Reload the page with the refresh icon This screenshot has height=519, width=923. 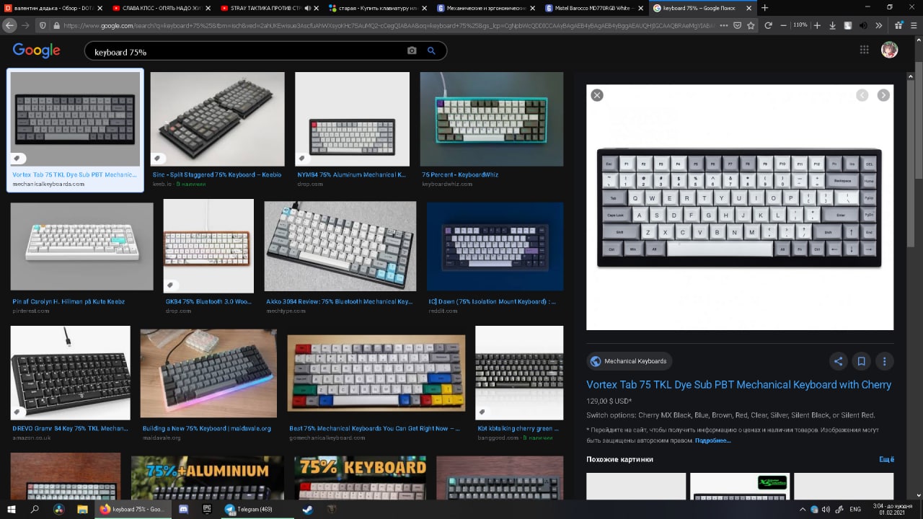pos(768,25)
